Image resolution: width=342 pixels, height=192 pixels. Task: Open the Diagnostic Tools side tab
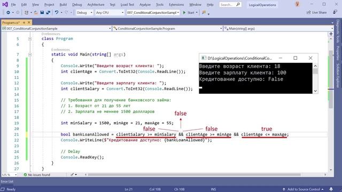point(338,31)
